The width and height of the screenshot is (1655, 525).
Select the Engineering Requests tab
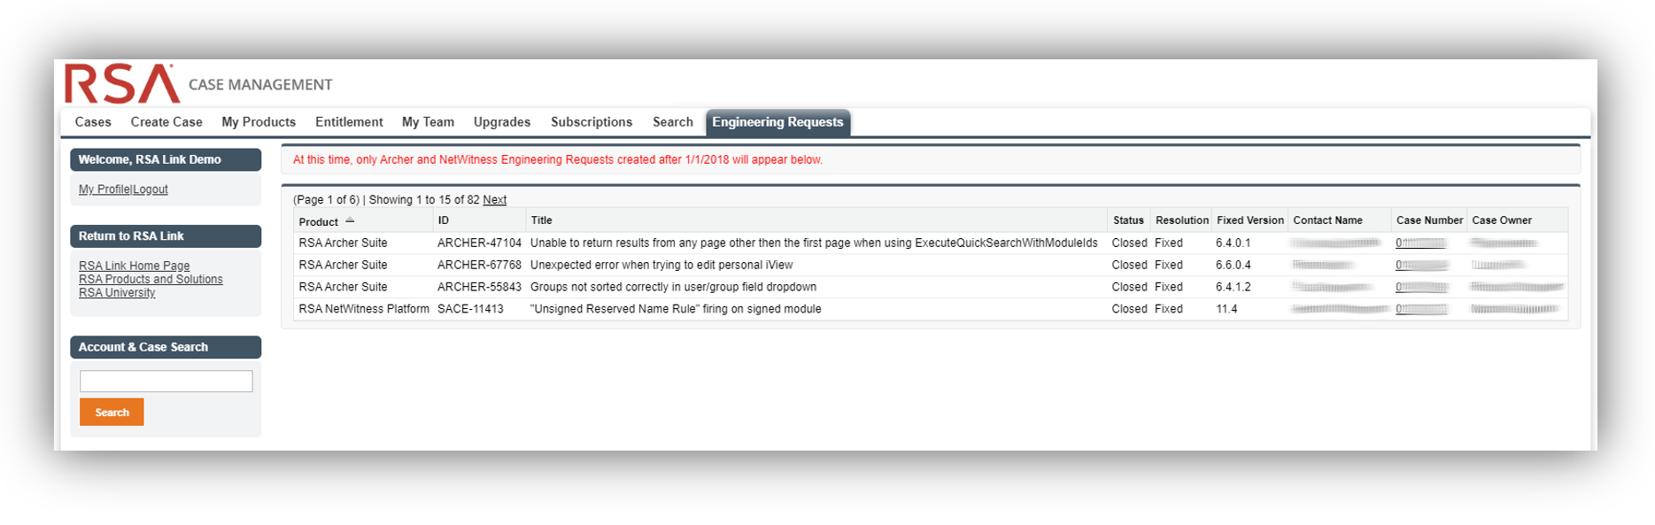click(x=777, y=122)
